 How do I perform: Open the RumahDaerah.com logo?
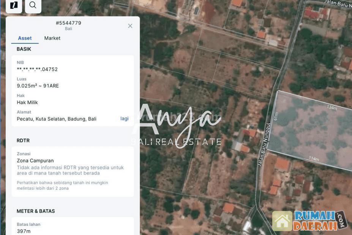click(310, 221)
